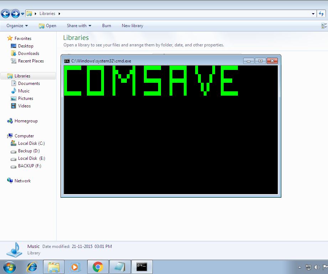Open the speaker volume icon in system tray
Screen dimensions: 328x274
[x=317, y=267]
